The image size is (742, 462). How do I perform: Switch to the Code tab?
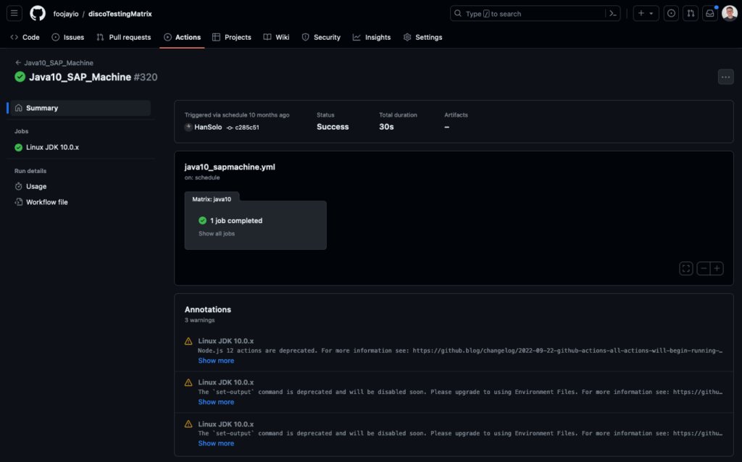(x=25, y=37)
